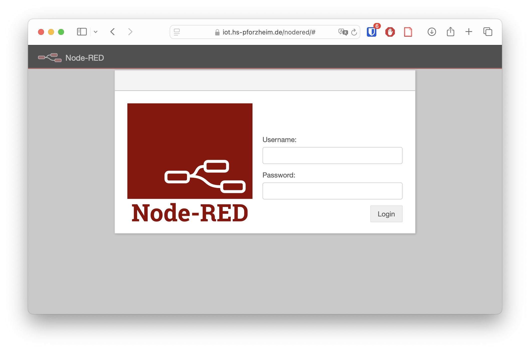The width and height of the screenshot is (530, 351).
Task: Click the Login button
Action: click(x=386, y=214)
